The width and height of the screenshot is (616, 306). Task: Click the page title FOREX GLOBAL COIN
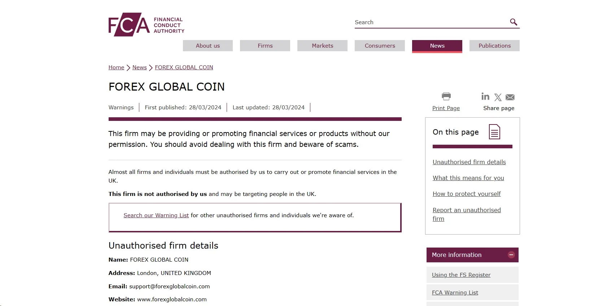tap(167, 87)
